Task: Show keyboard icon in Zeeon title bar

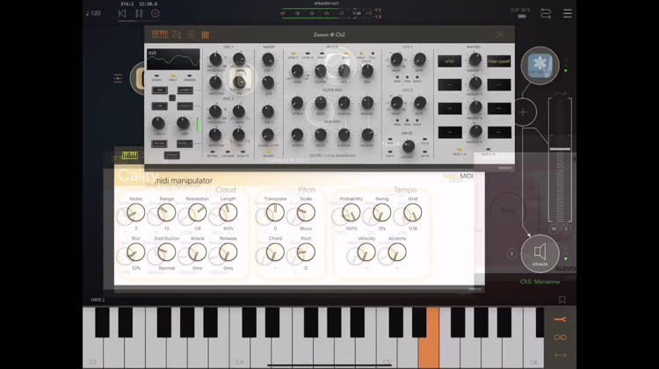Action: click(160, 34)
